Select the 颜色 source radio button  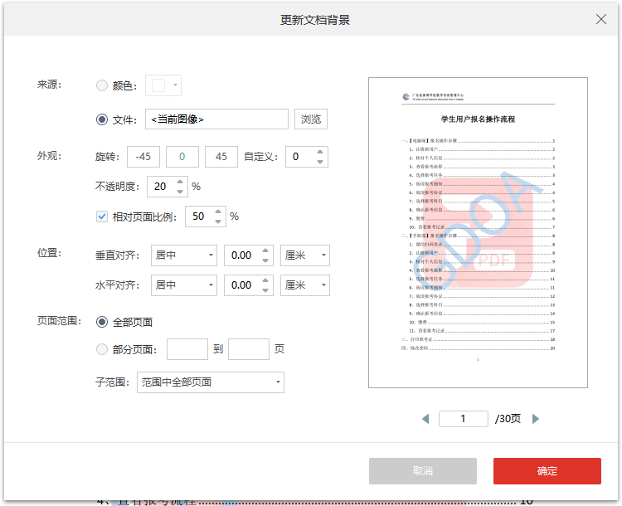click(102, 85)
